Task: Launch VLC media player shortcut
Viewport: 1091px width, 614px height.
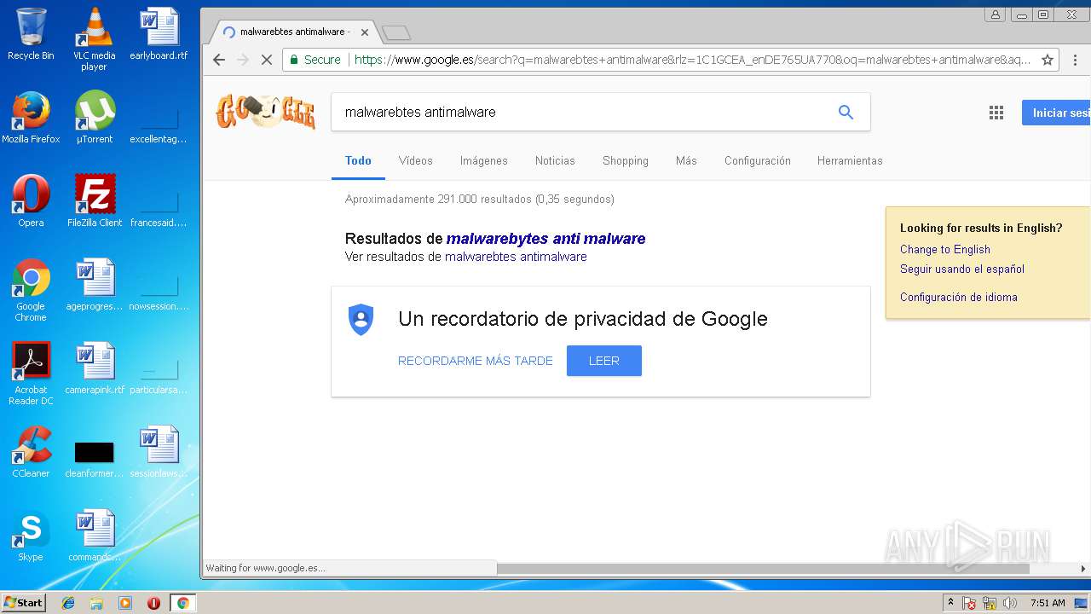Action: pos(94,39)
